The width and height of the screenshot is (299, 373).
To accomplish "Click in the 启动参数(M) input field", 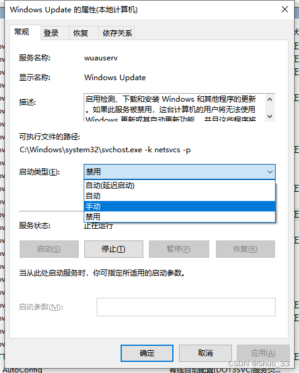I will point(186,307).
